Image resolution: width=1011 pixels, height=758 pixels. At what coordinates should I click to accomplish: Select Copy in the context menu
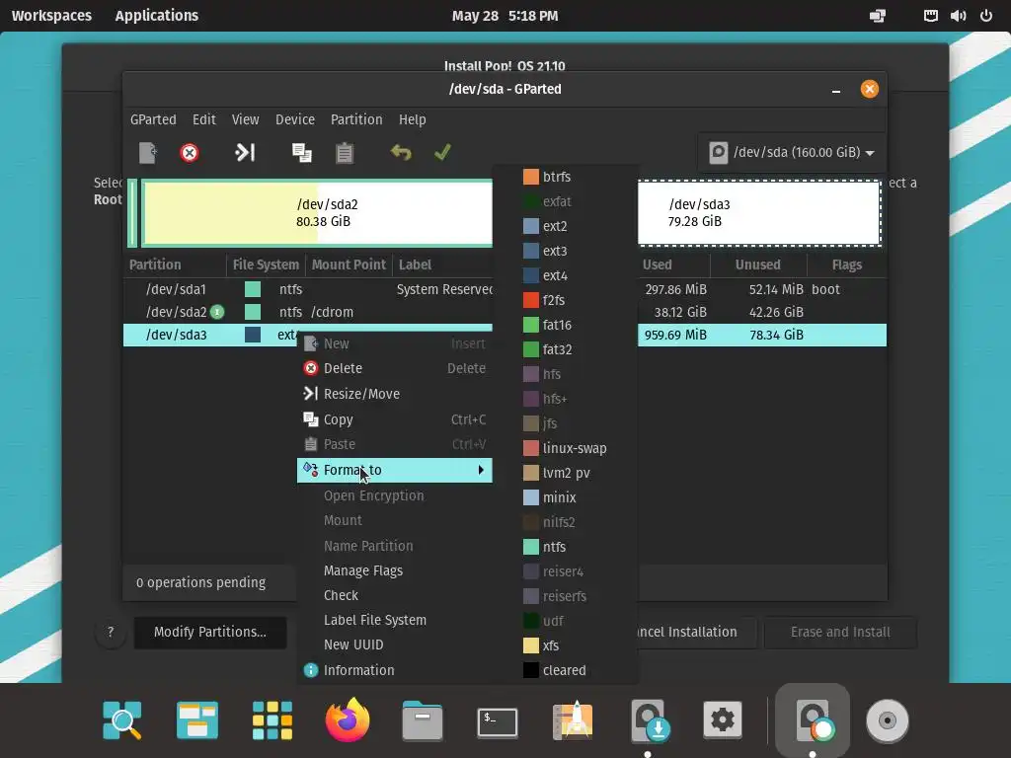coord(395,419)
